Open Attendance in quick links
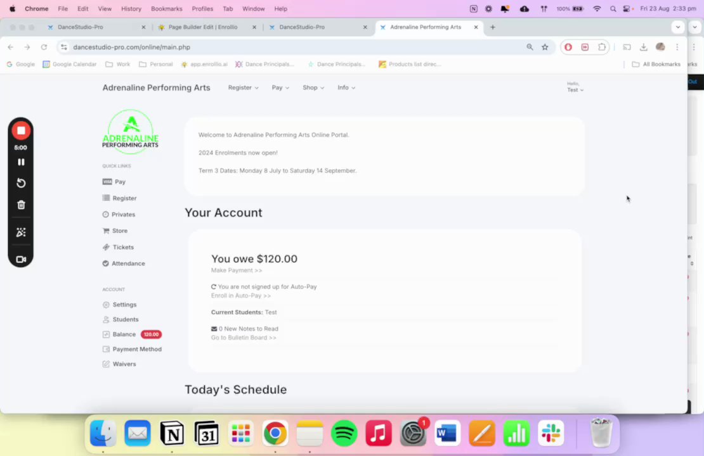This screenshot has height=456, width=704. 124,263
